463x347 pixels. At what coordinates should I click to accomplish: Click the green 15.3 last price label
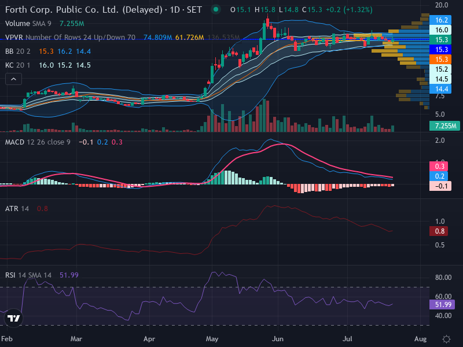[440, 39]
